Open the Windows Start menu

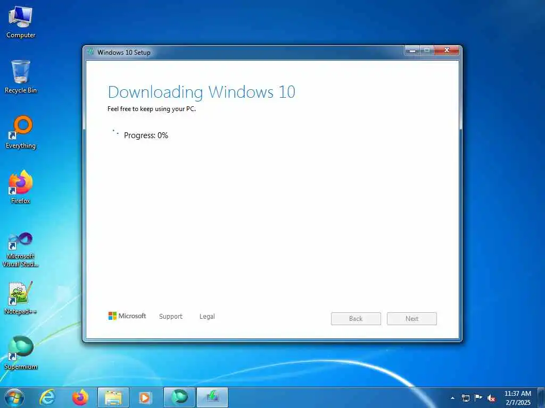click(x=14, y=397)
